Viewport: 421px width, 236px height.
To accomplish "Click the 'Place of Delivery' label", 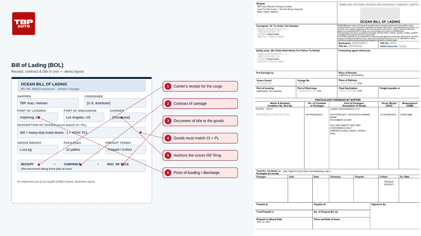I will [348, 80].
